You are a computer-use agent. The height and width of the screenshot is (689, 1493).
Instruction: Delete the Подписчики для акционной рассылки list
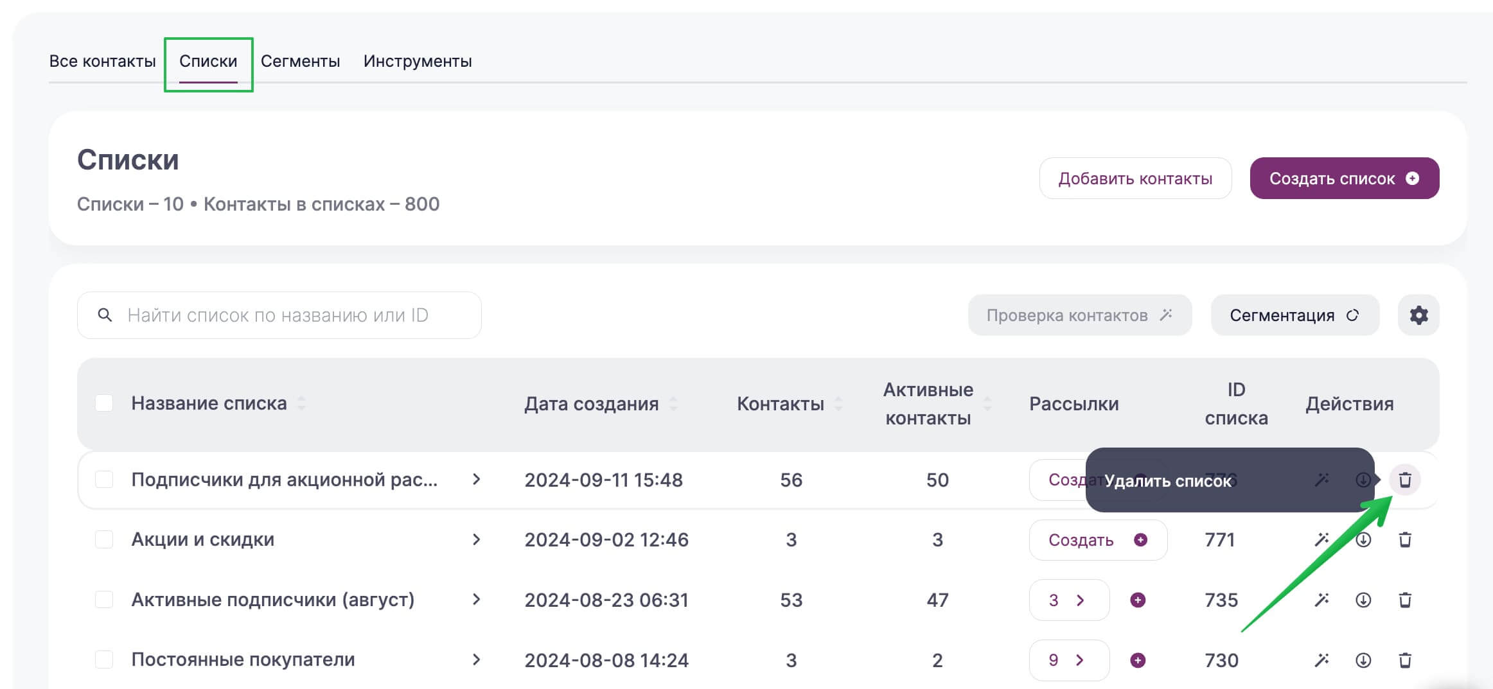point(1405,480)
